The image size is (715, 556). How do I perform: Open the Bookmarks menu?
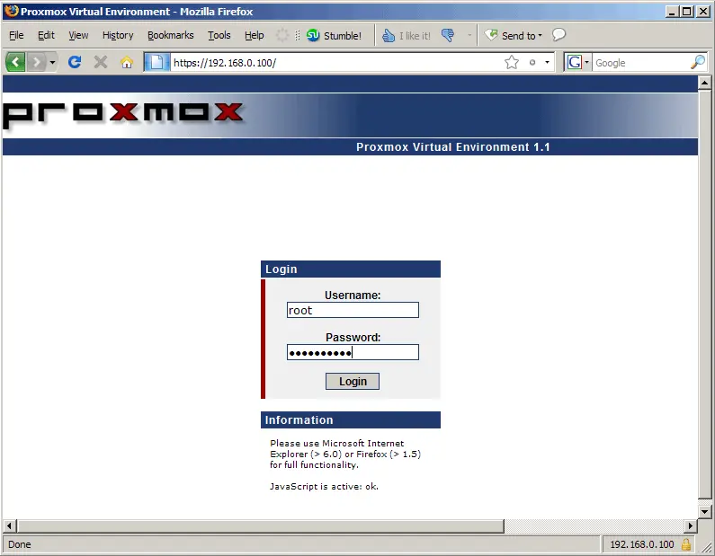[x=171, y=35]
